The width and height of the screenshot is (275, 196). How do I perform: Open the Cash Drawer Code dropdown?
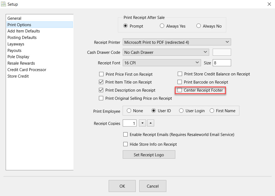tap(205, 52)
